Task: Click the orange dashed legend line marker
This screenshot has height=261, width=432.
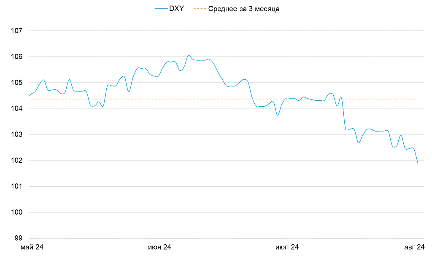Action: coord(200,8)
